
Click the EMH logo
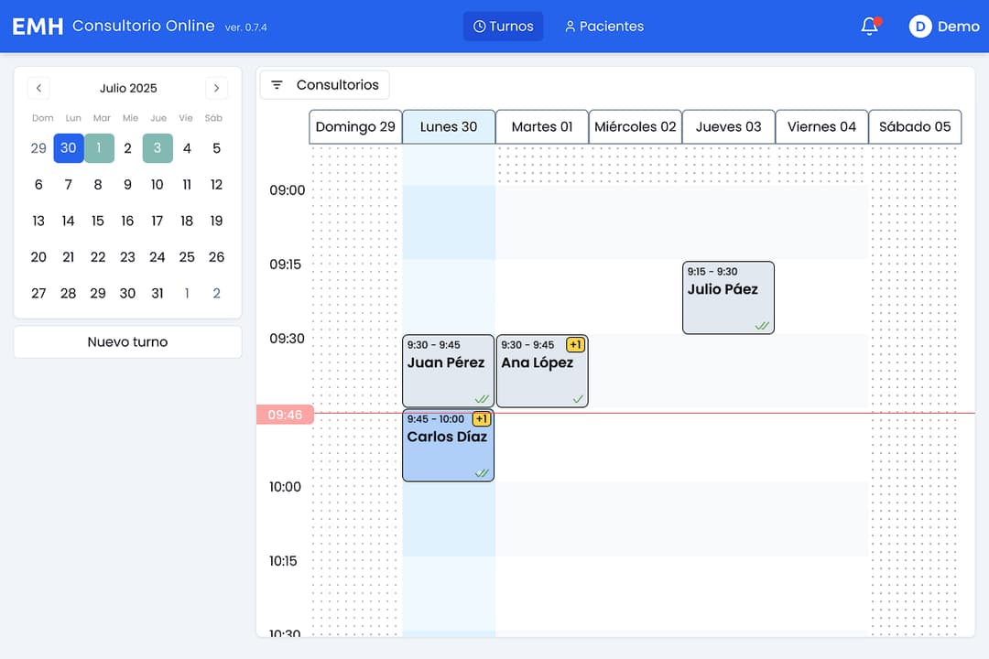(38, 27)
